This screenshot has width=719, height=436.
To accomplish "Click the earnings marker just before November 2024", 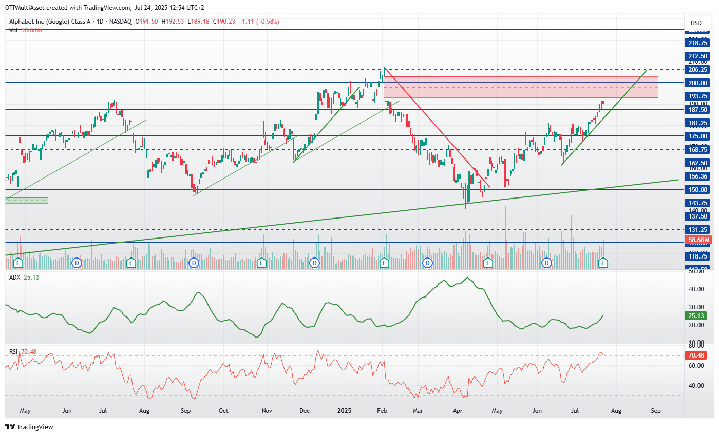I will click(x=261, y=263).
